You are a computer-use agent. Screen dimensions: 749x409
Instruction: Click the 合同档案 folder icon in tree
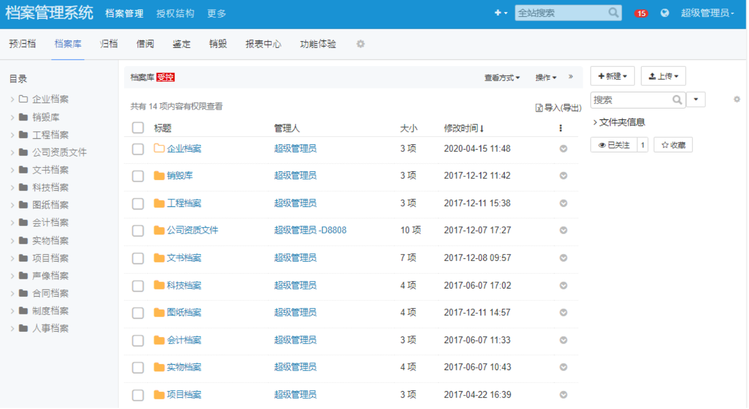tap(23, 293)
